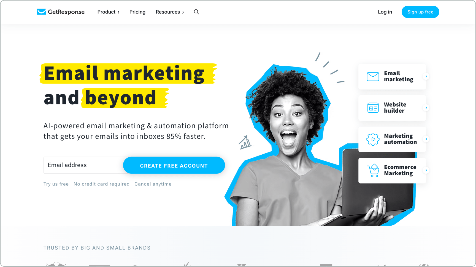Click arrow beside Ecommerce Marketing card

[426, 171]
